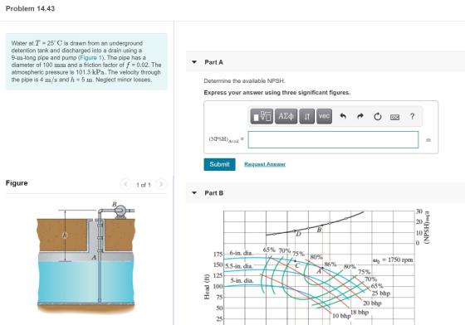
Task: Click the unit 'm' beside answer field
Action: coord(428,140)
